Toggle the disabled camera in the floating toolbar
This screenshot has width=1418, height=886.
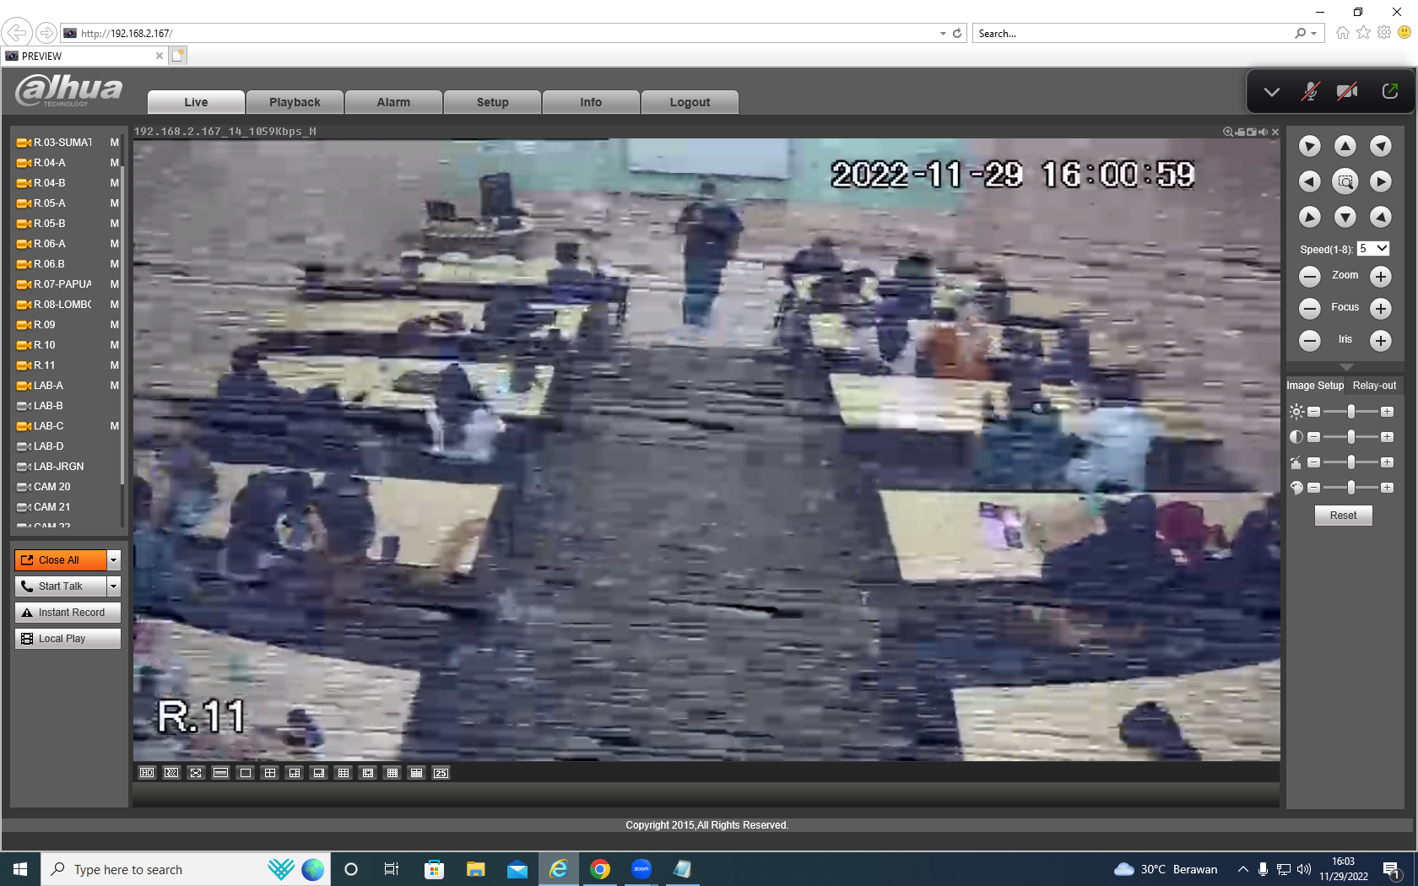tap(1347, 91)
